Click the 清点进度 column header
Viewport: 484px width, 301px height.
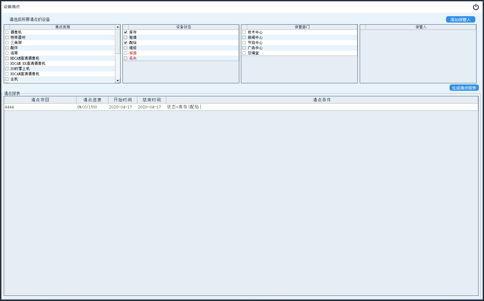click(92, 100)
